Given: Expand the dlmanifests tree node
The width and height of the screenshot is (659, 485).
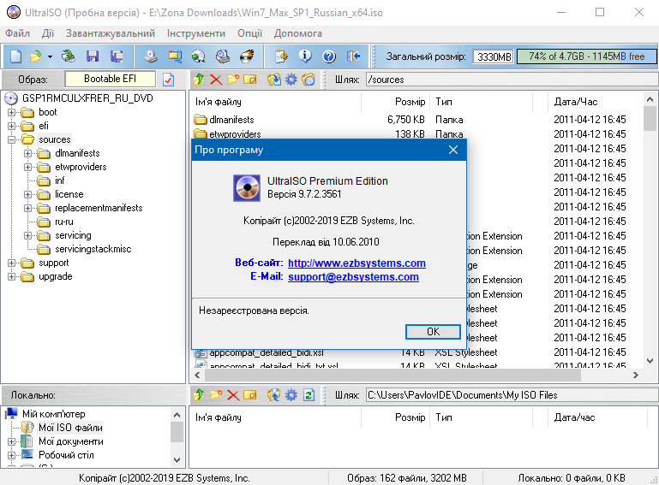Looking at the screenshot, I should click(27, 154).
